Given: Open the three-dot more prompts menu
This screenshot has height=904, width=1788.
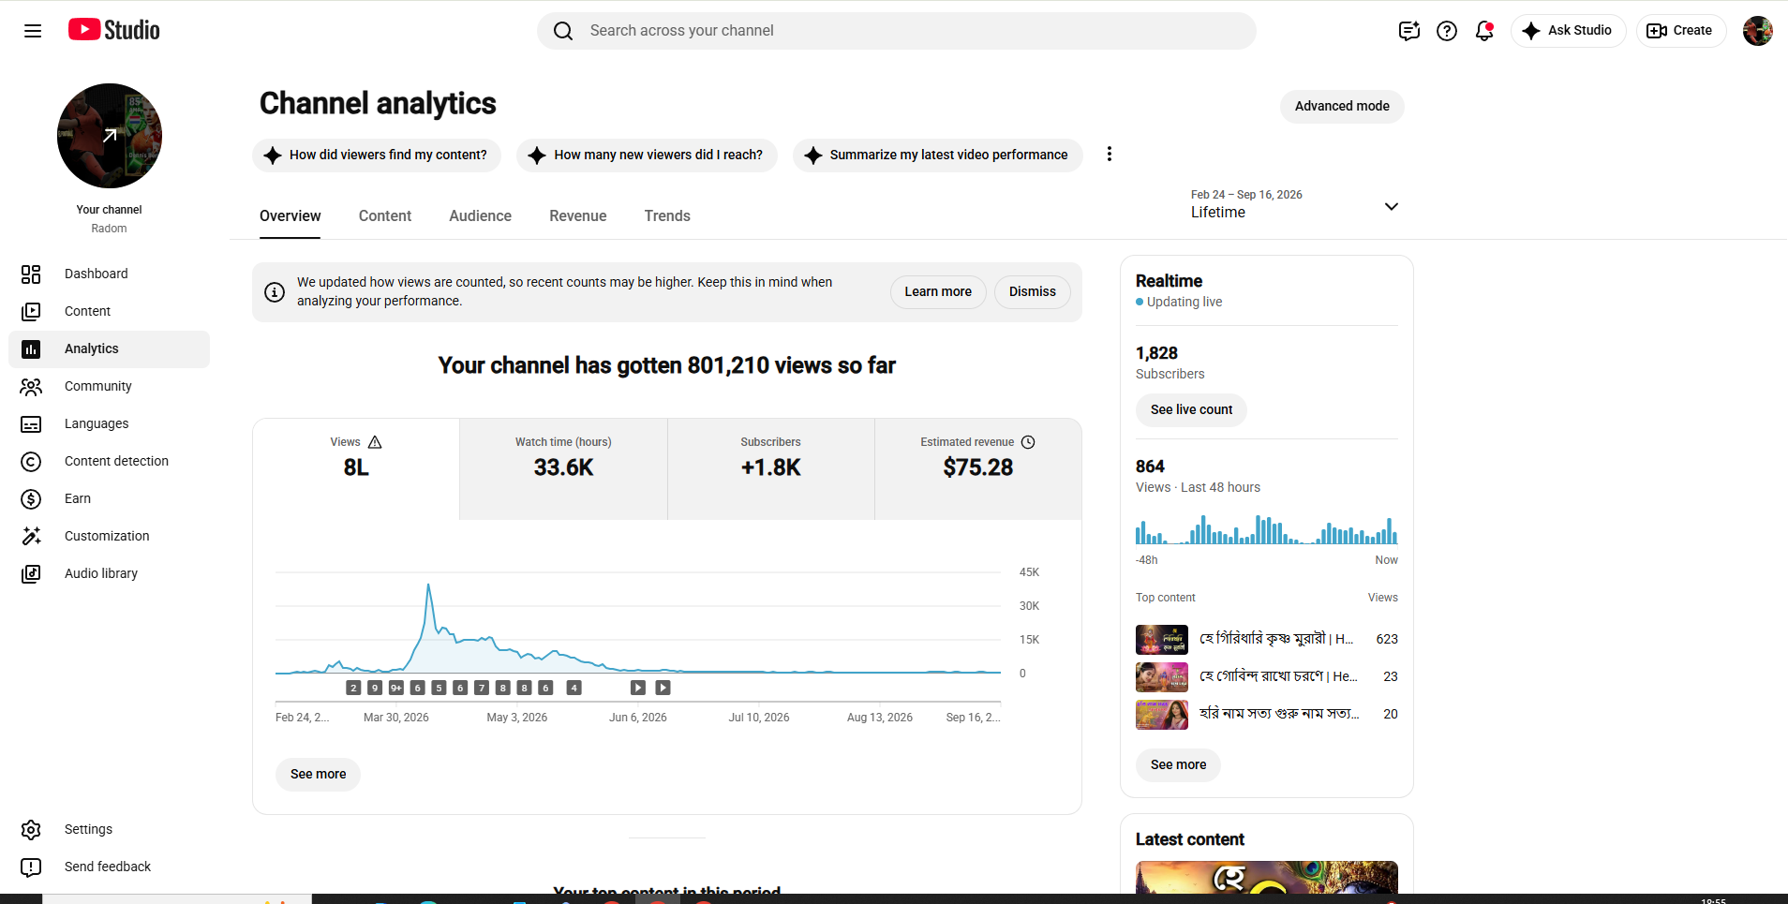Looking at the screenshot, I should coord(1110,154).
